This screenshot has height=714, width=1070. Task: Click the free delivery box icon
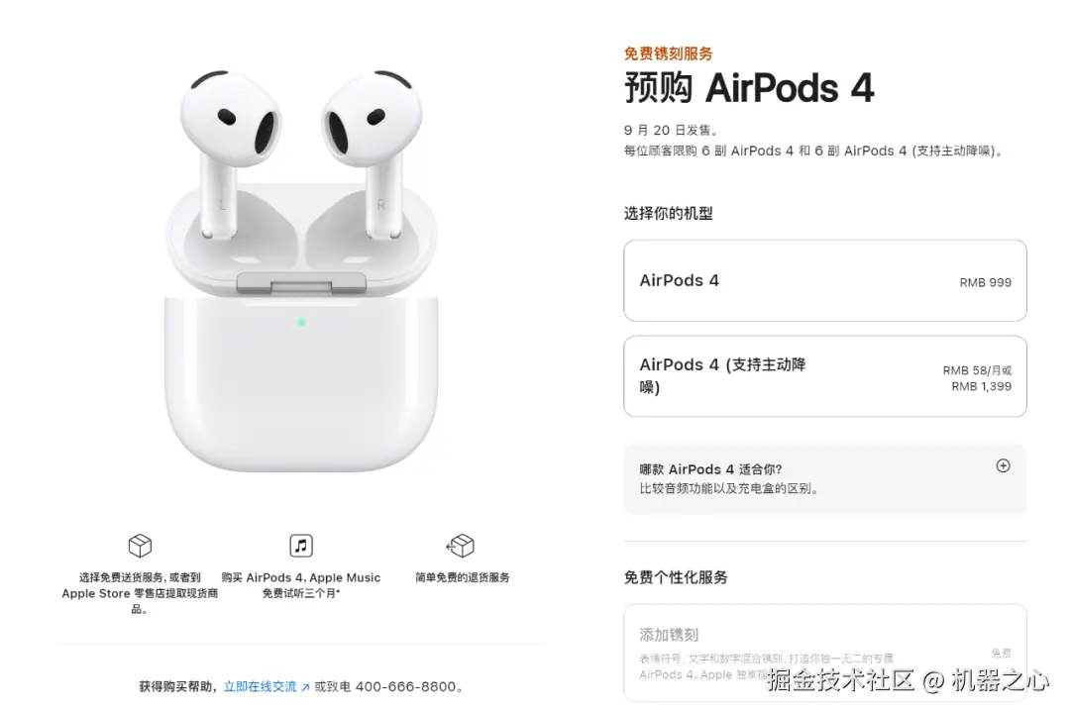[x=140, y=546]
